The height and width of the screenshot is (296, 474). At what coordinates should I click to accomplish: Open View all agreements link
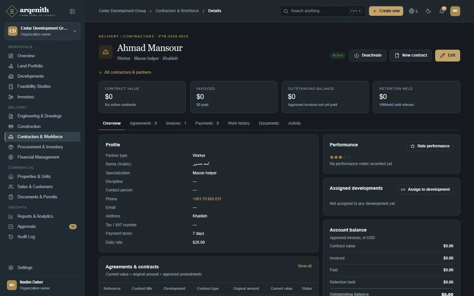click(305, 266)
